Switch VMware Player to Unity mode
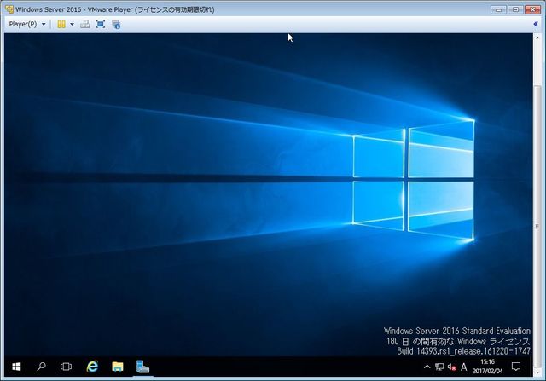546x381 pixels. 116,25
